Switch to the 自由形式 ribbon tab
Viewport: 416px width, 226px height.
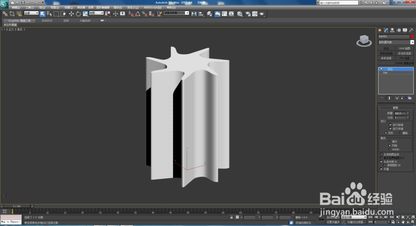47,21
